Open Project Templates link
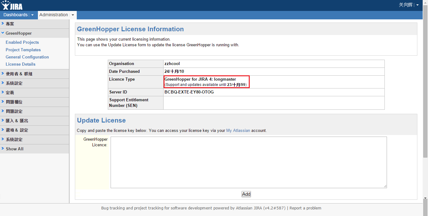Image resolution: width=428 pixels, height=216 pixels. coord(23,50)
